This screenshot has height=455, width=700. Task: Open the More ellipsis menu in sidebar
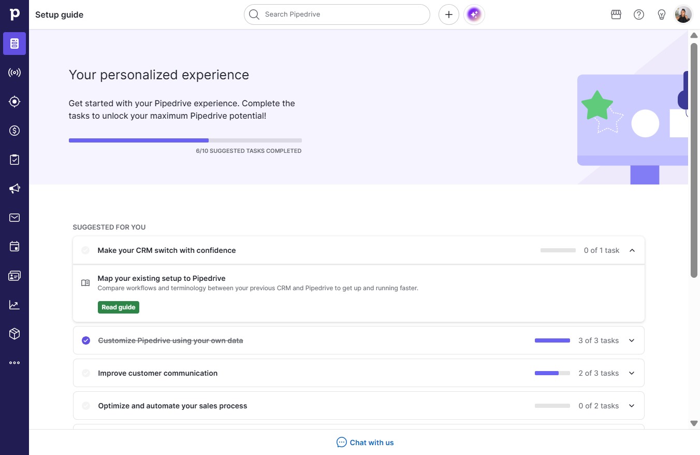(x=14, y=363)
